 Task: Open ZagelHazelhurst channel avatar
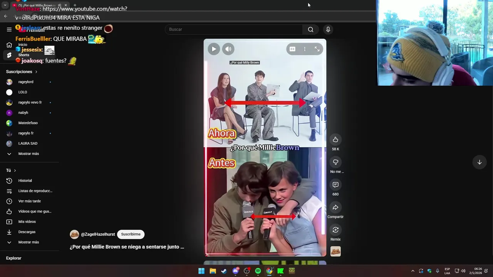pyautogui.click(x=74, y=234)
